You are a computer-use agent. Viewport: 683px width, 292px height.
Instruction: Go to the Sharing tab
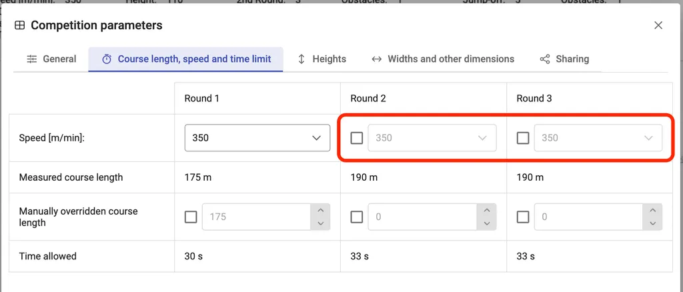[x=564, y=59]
